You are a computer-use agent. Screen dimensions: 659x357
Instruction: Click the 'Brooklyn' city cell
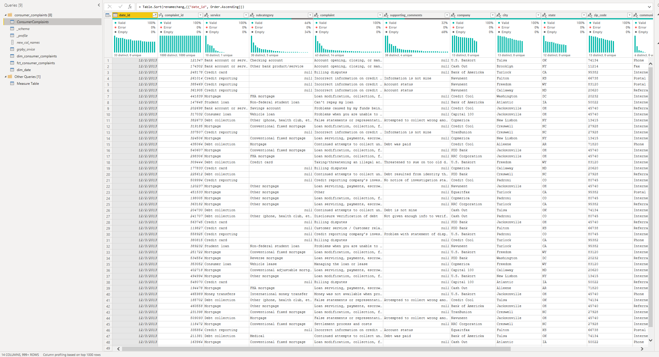pos(518,66)
